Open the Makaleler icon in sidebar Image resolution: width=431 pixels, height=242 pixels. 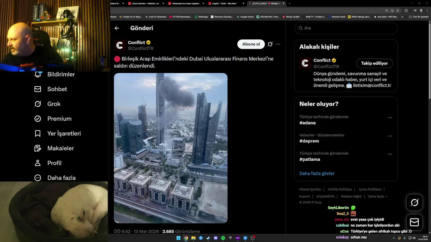click(38, 148)
